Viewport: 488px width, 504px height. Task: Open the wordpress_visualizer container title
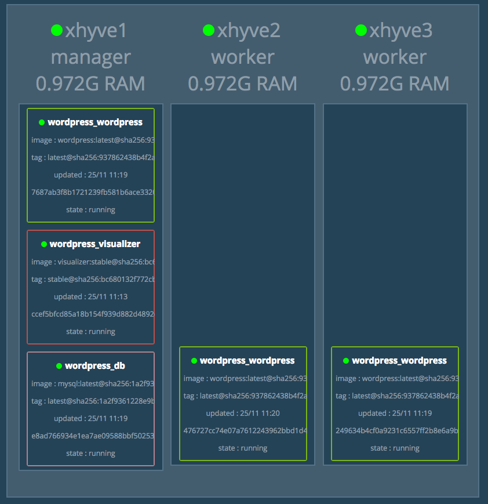click(x=94, y=244)
